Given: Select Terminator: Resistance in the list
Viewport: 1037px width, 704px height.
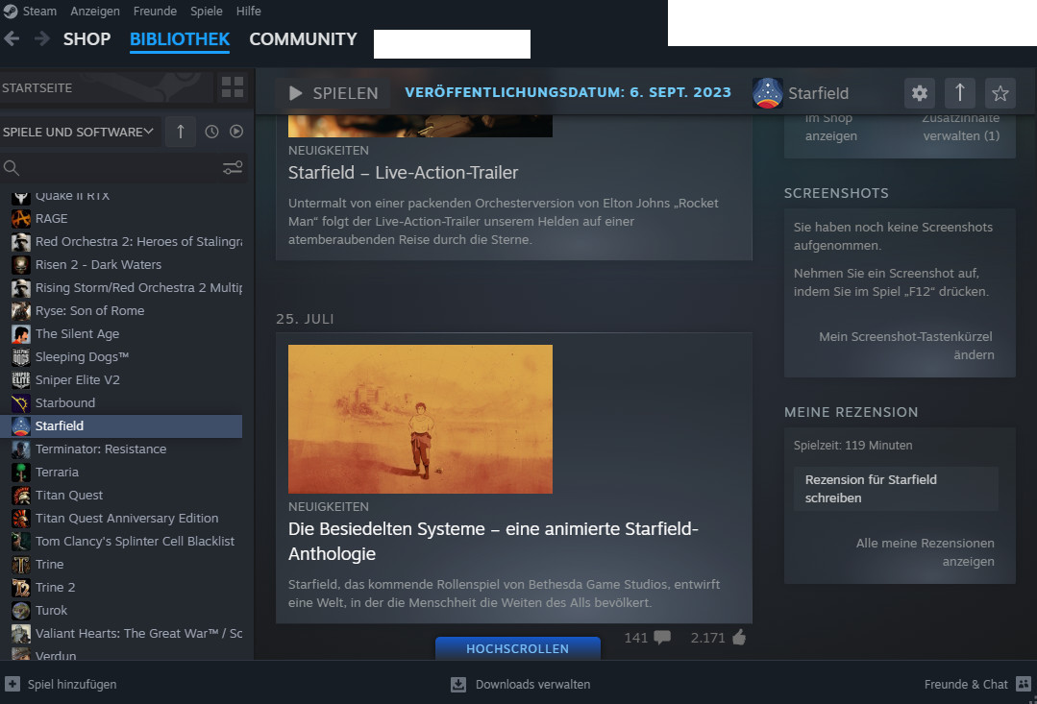Looking at the screenshot, I should pyautogui.click(x=121, y=449).
